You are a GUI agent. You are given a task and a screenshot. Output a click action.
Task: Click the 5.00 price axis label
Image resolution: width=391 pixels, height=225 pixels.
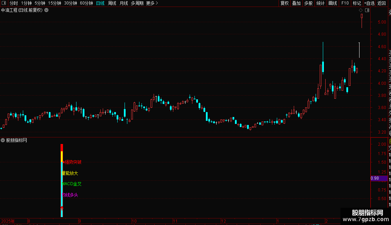[382, 22]
